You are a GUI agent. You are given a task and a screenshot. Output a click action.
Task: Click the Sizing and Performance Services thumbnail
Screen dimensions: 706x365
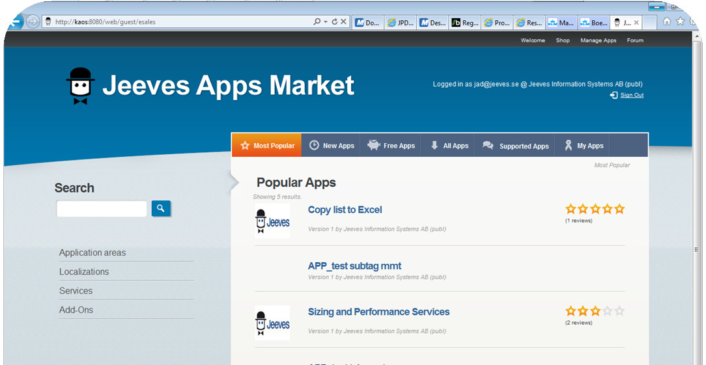(272, 323)
